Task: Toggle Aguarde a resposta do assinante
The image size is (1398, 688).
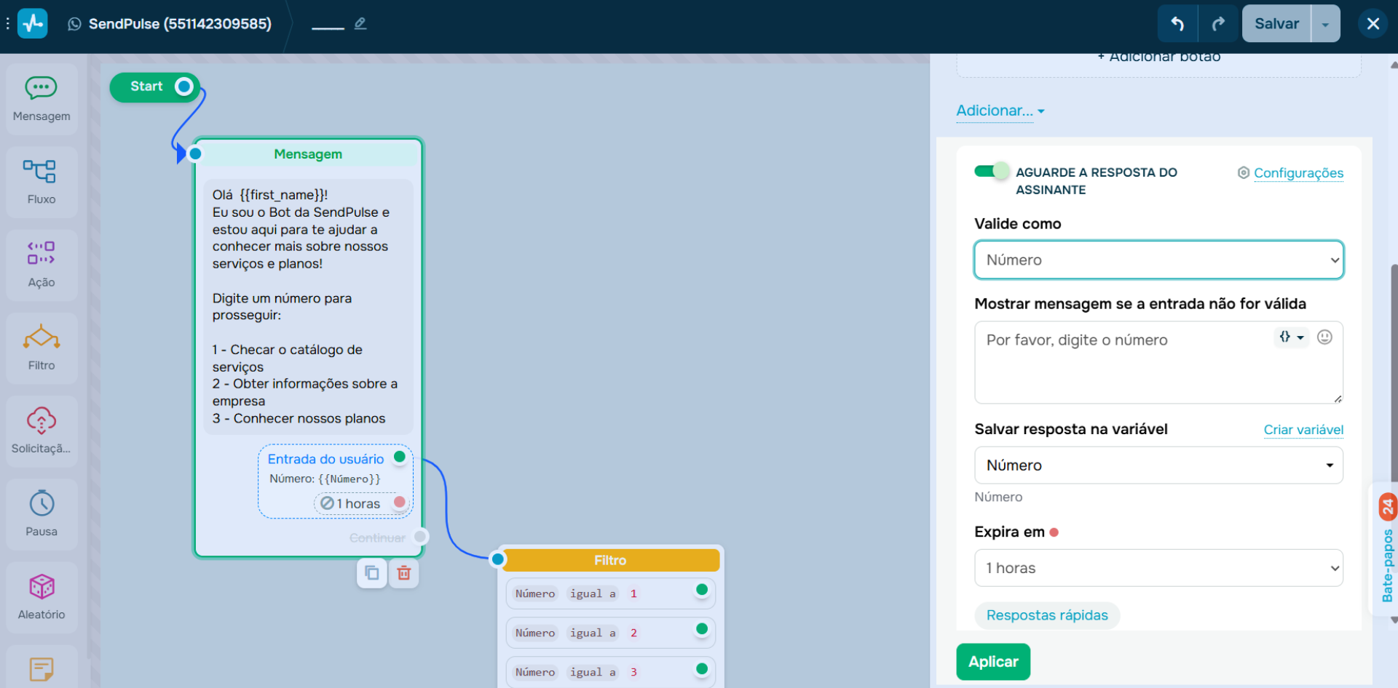Action: (x=992, y=171)
